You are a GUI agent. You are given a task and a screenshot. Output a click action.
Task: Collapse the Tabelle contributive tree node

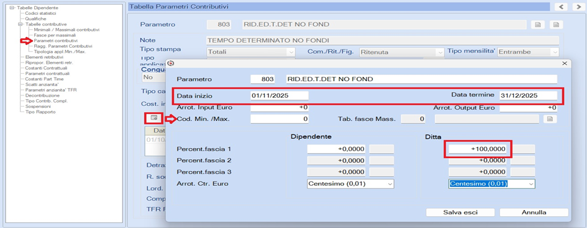[20, 24]
